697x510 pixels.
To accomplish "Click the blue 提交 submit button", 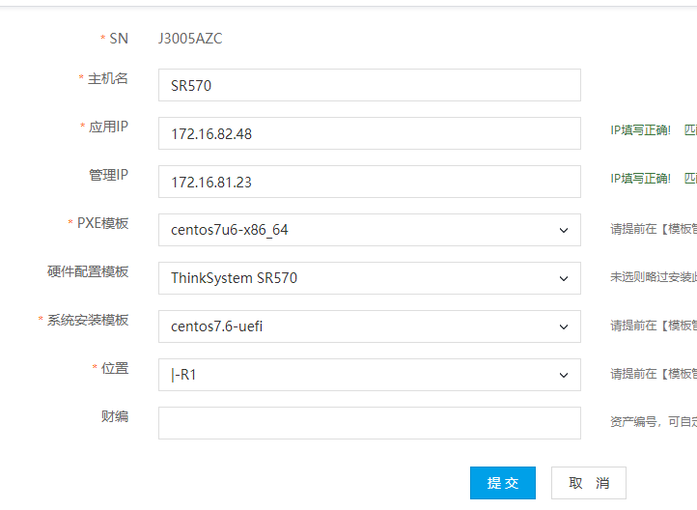I will (503, 483).
